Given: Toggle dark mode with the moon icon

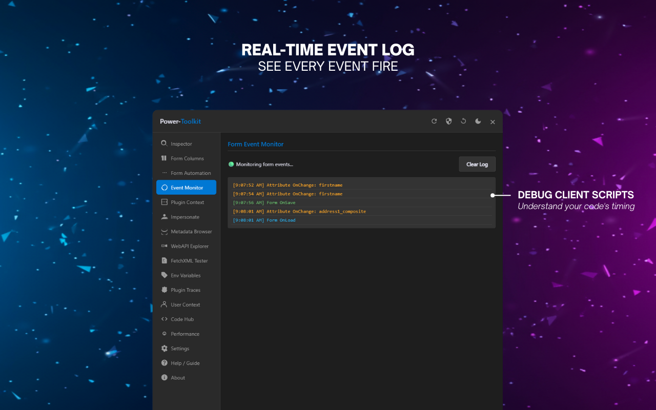Looking at the screenshot, I should click(x=478, y=121).
